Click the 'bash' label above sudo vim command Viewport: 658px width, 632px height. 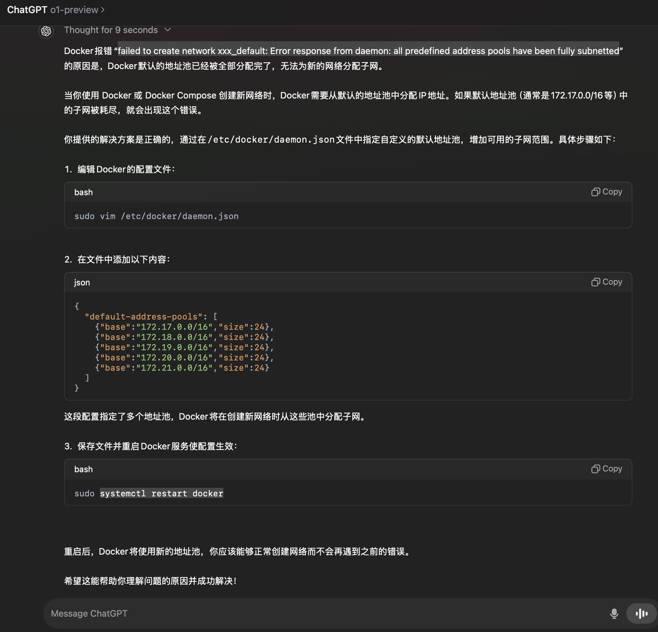[84, 192]
